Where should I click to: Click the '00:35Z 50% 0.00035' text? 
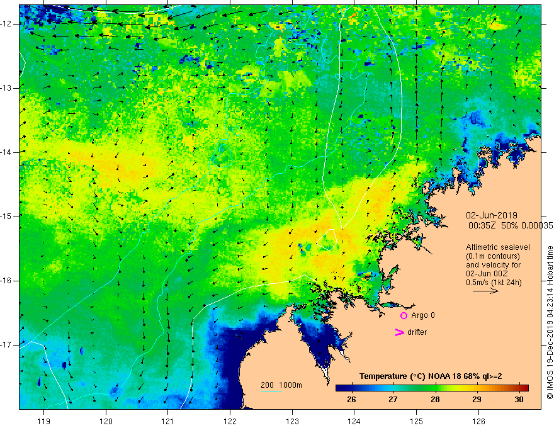511,225
